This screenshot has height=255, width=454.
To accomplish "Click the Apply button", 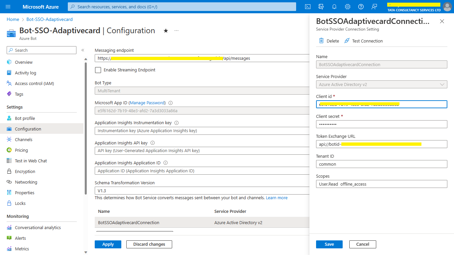I will pos(108,244).
